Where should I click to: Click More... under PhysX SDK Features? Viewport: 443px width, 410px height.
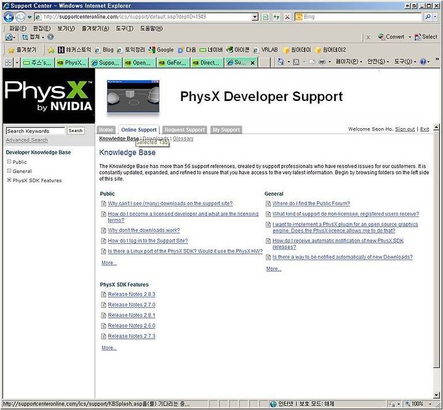click(x=109, y=348)
